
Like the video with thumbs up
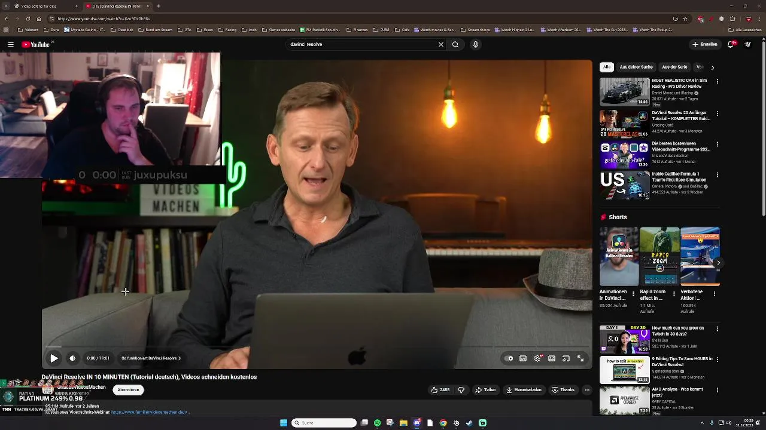click(x=440, y=390)
